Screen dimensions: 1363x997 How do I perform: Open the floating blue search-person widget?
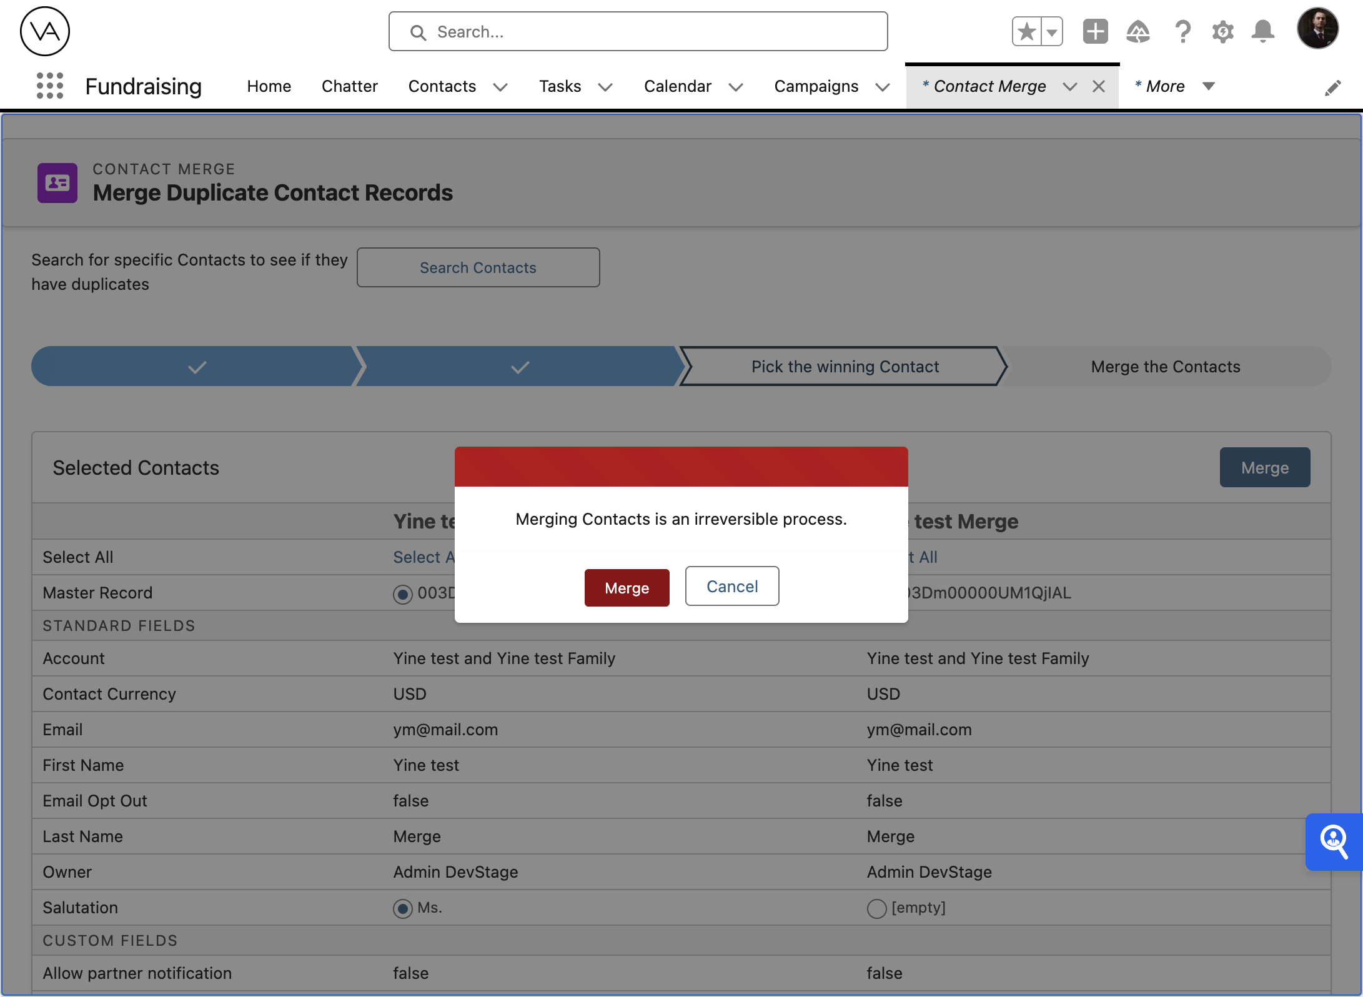(1334, 841)
